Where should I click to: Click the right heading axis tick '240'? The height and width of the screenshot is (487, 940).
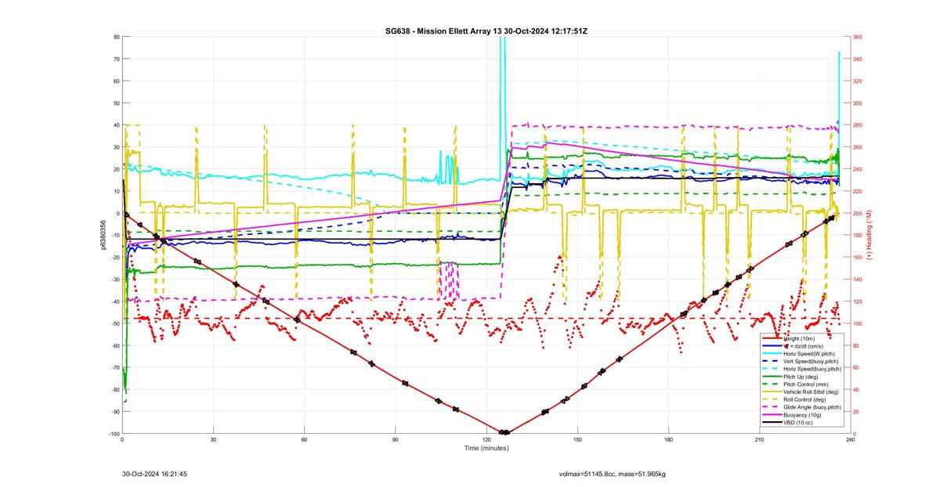tap(858, 169)
